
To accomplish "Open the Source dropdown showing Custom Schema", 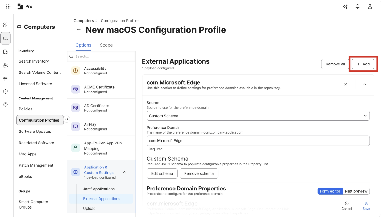I will pyautogui.click(x=258, y=116).
